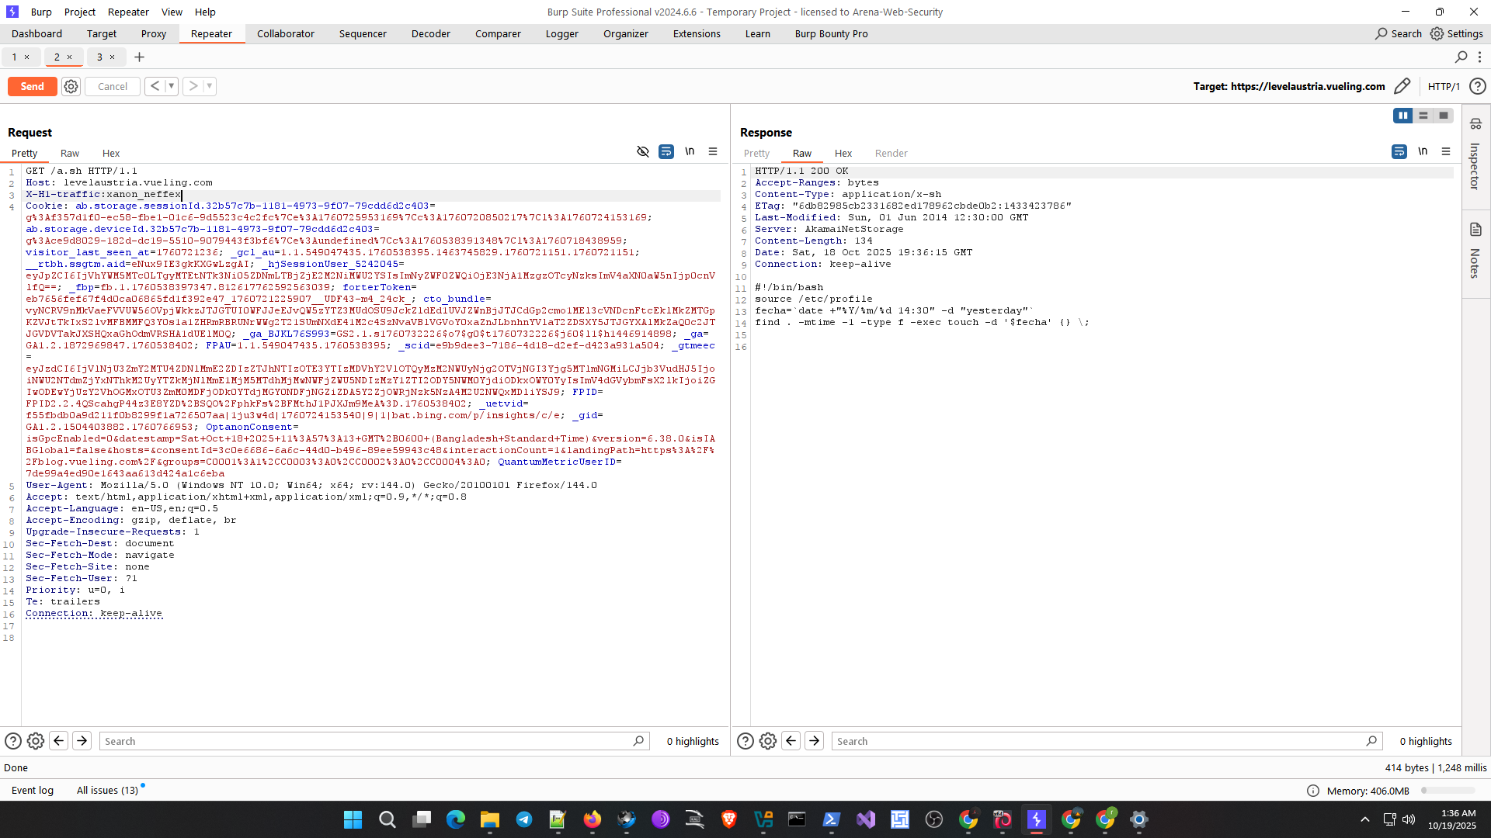Screen dimensions: 1491x838
Task: Expand the history forward dropdown arrow
Action: tap(210, 86)
